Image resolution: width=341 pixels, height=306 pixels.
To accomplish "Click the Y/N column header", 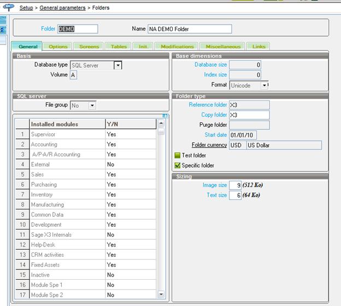I will click(131, 124).
